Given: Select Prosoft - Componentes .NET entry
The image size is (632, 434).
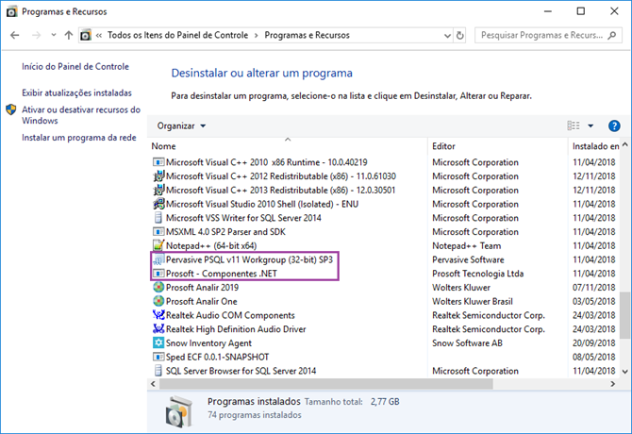Looking at the screenshot, I should [222, 274].
